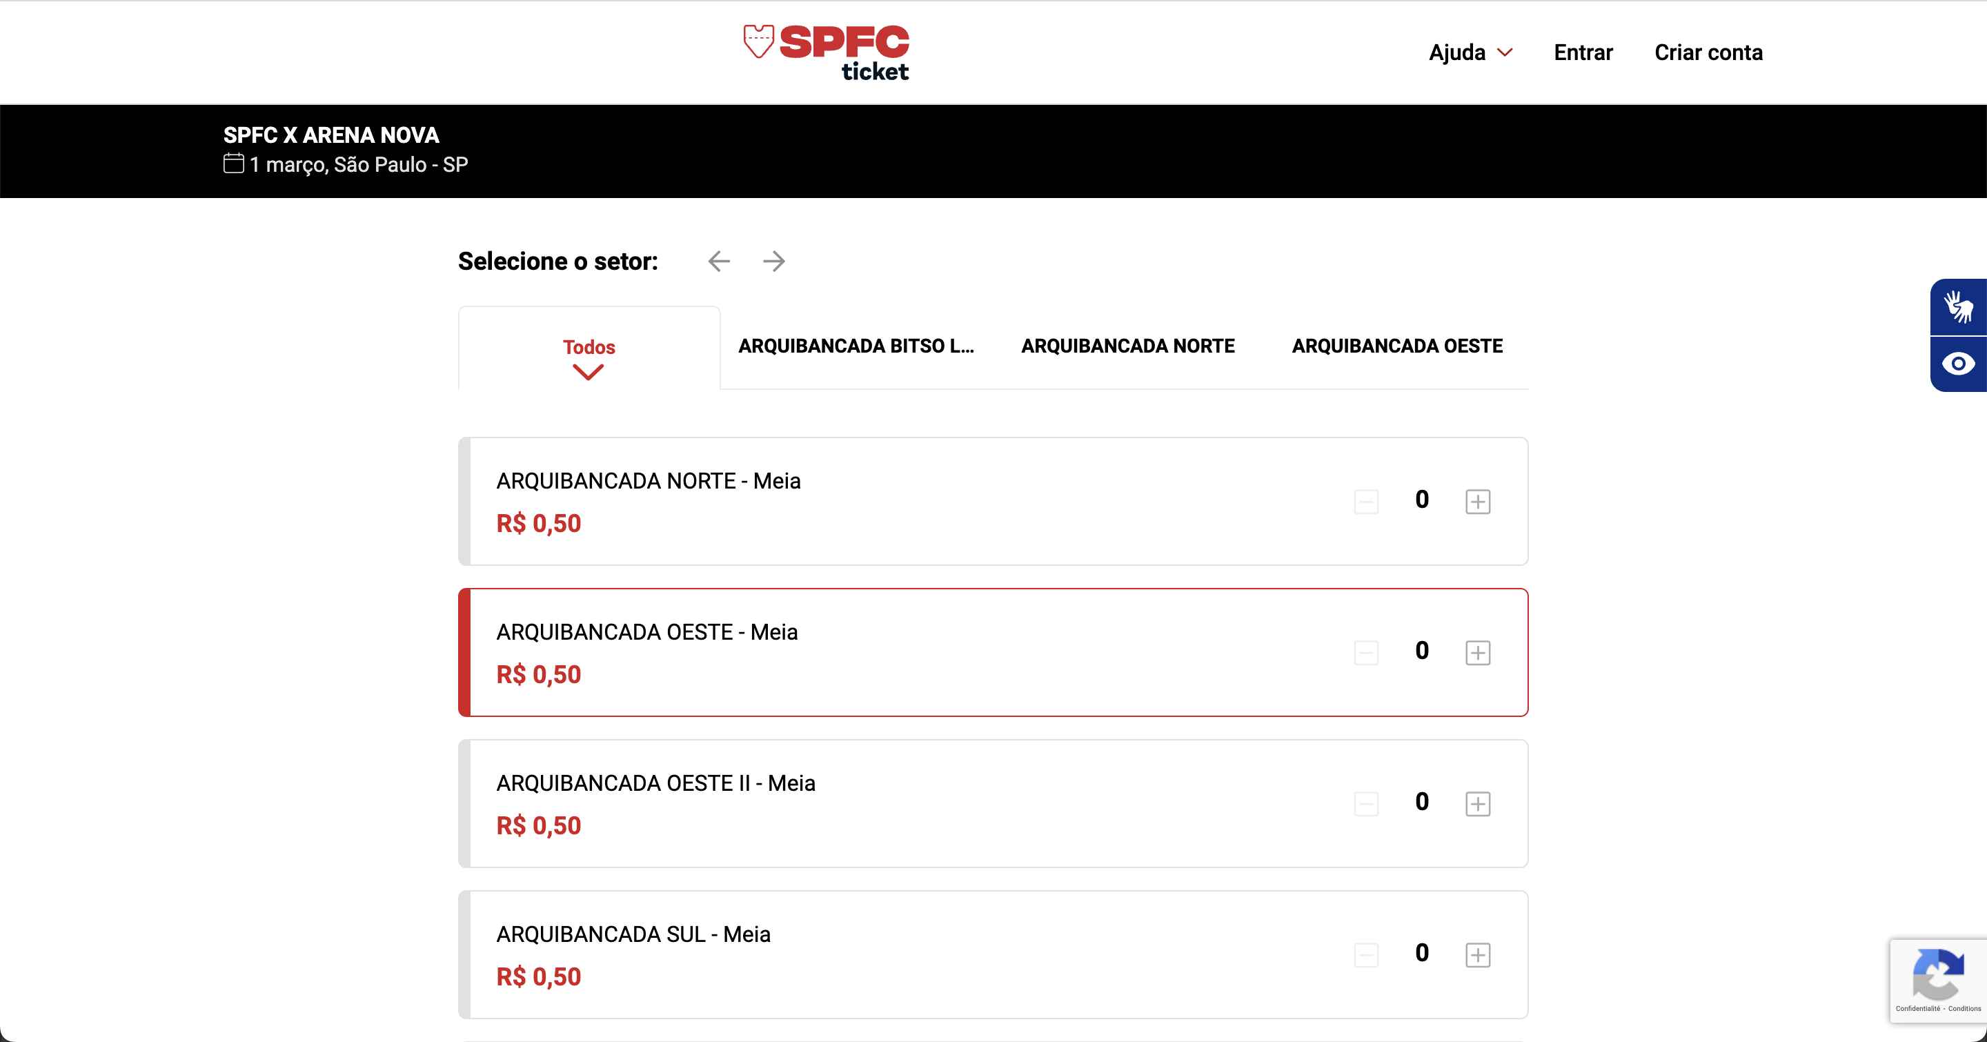Click the Criar conta link

pos(1708,52)
